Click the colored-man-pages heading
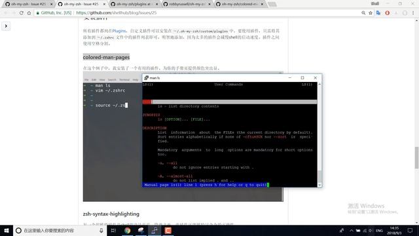Screen dimensions: 419x236 click(x=106, y=57)
